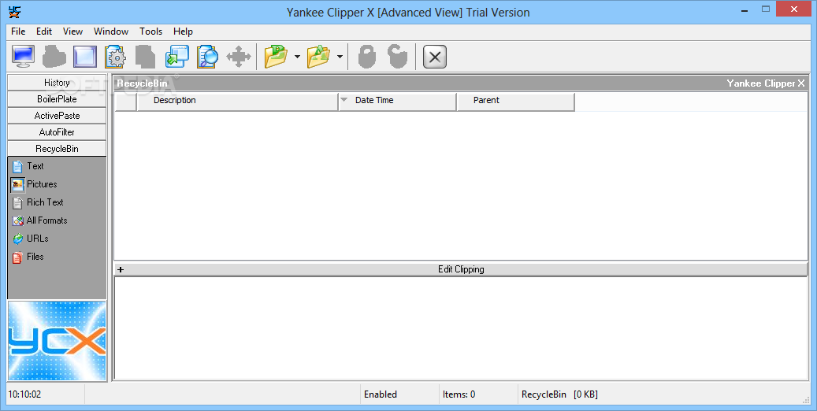The image size is (817, 411).
Task: Click the greyed-out four-way move arrows icon
Action: click(x=239, y=56)
